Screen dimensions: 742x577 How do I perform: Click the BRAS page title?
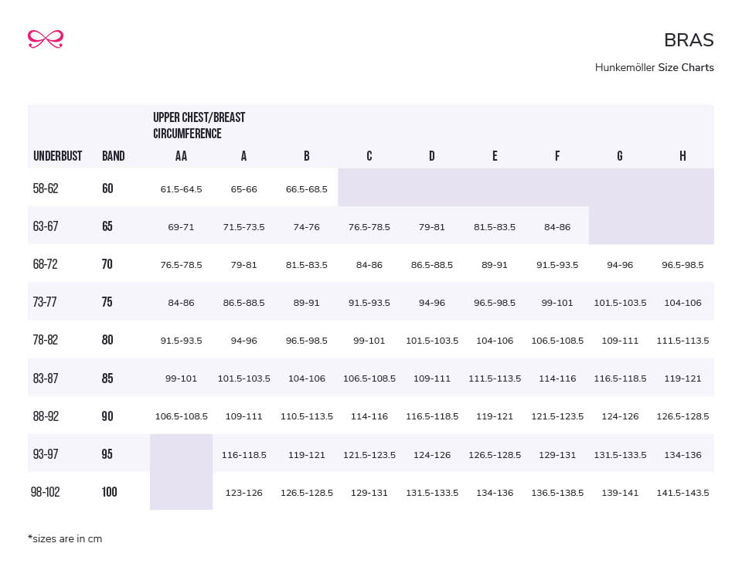click(688, 40)
